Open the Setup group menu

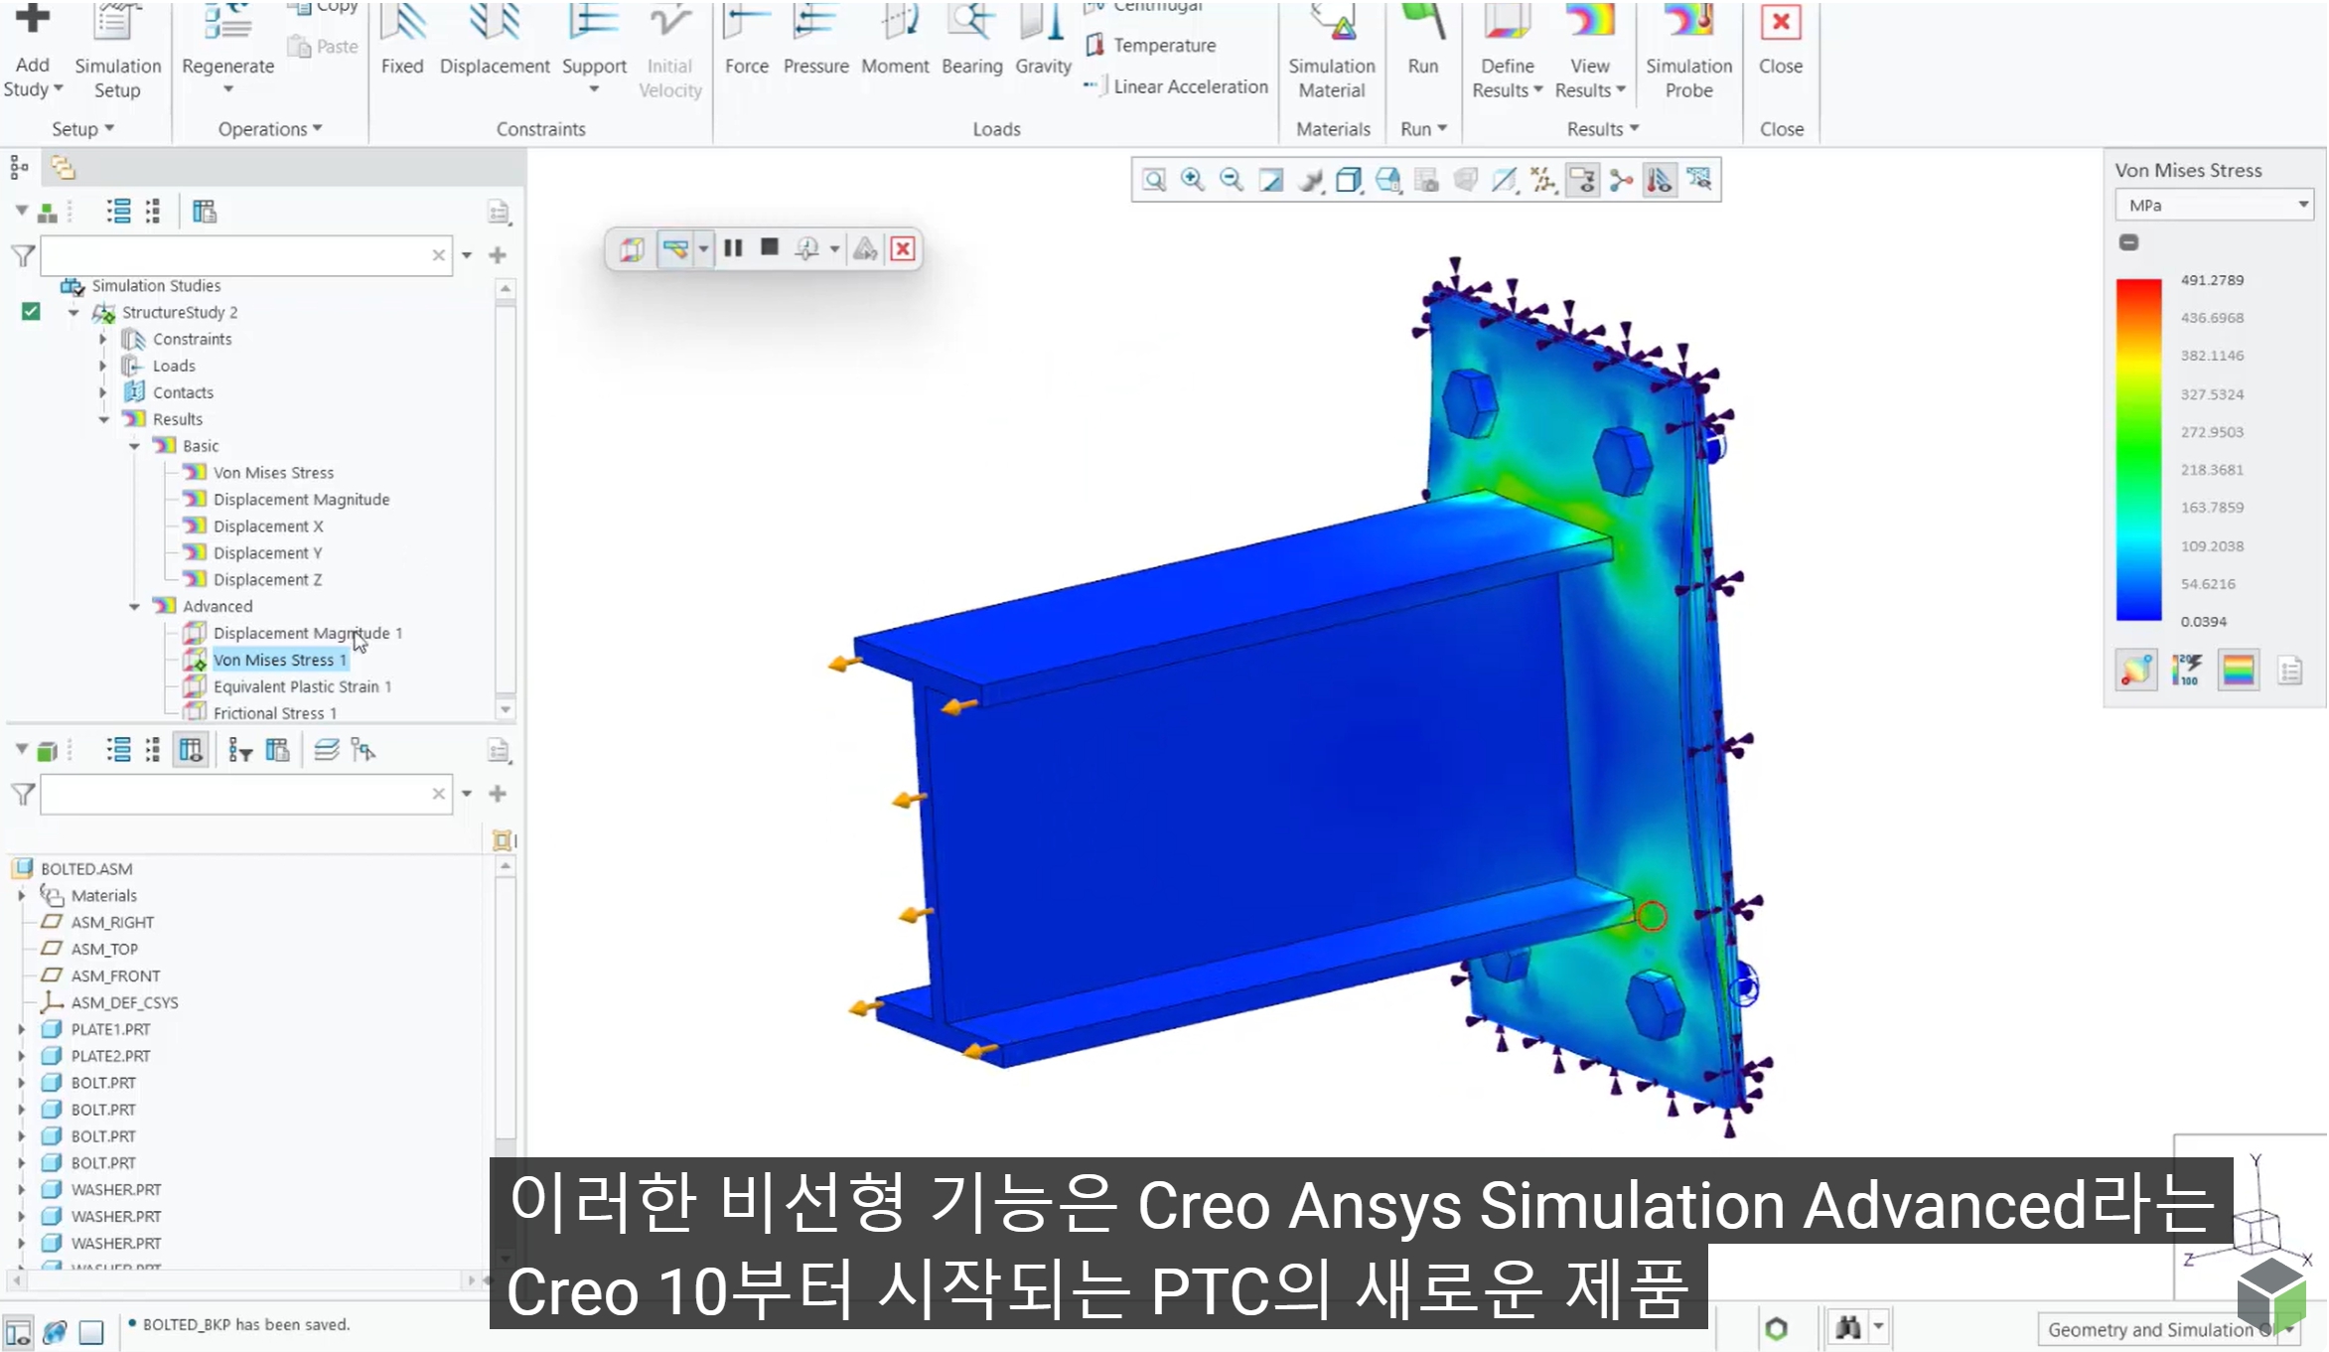click(x=83, y=129)
